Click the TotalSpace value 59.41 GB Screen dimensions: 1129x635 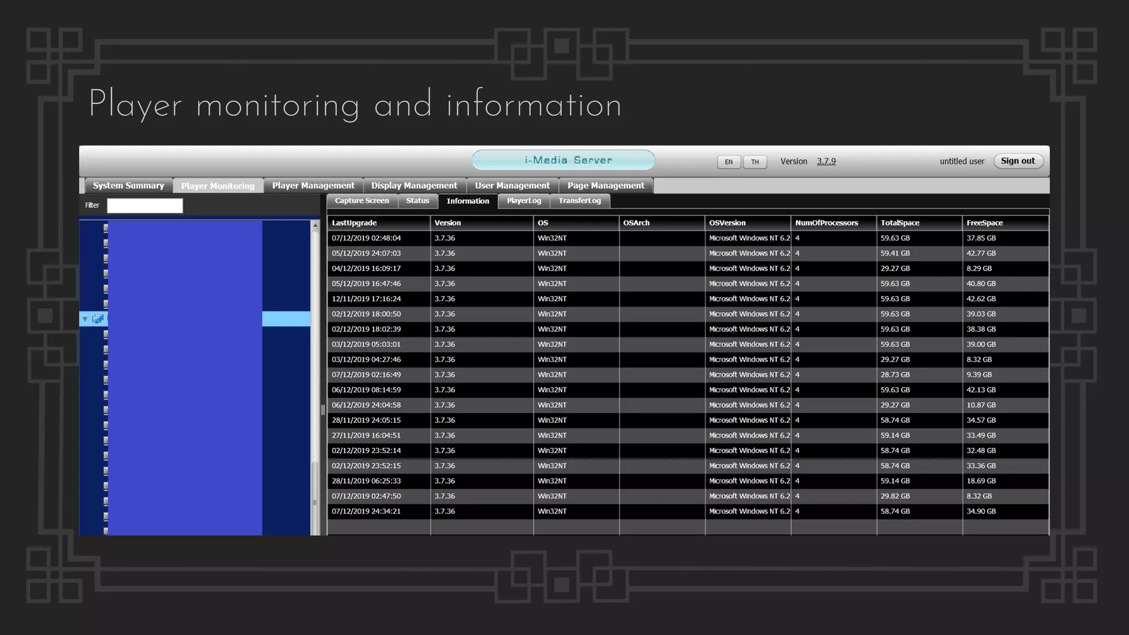tap(895, 254)
